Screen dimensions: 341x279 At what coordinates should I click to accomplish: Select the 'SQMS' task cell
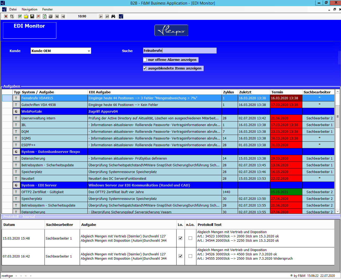54,138
